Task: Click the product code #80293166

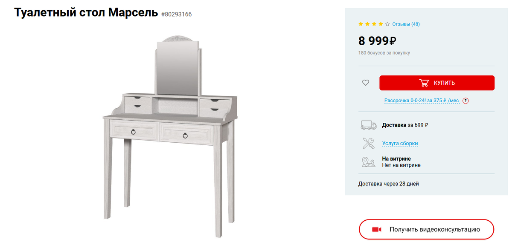Action: (x=176, y=14)
